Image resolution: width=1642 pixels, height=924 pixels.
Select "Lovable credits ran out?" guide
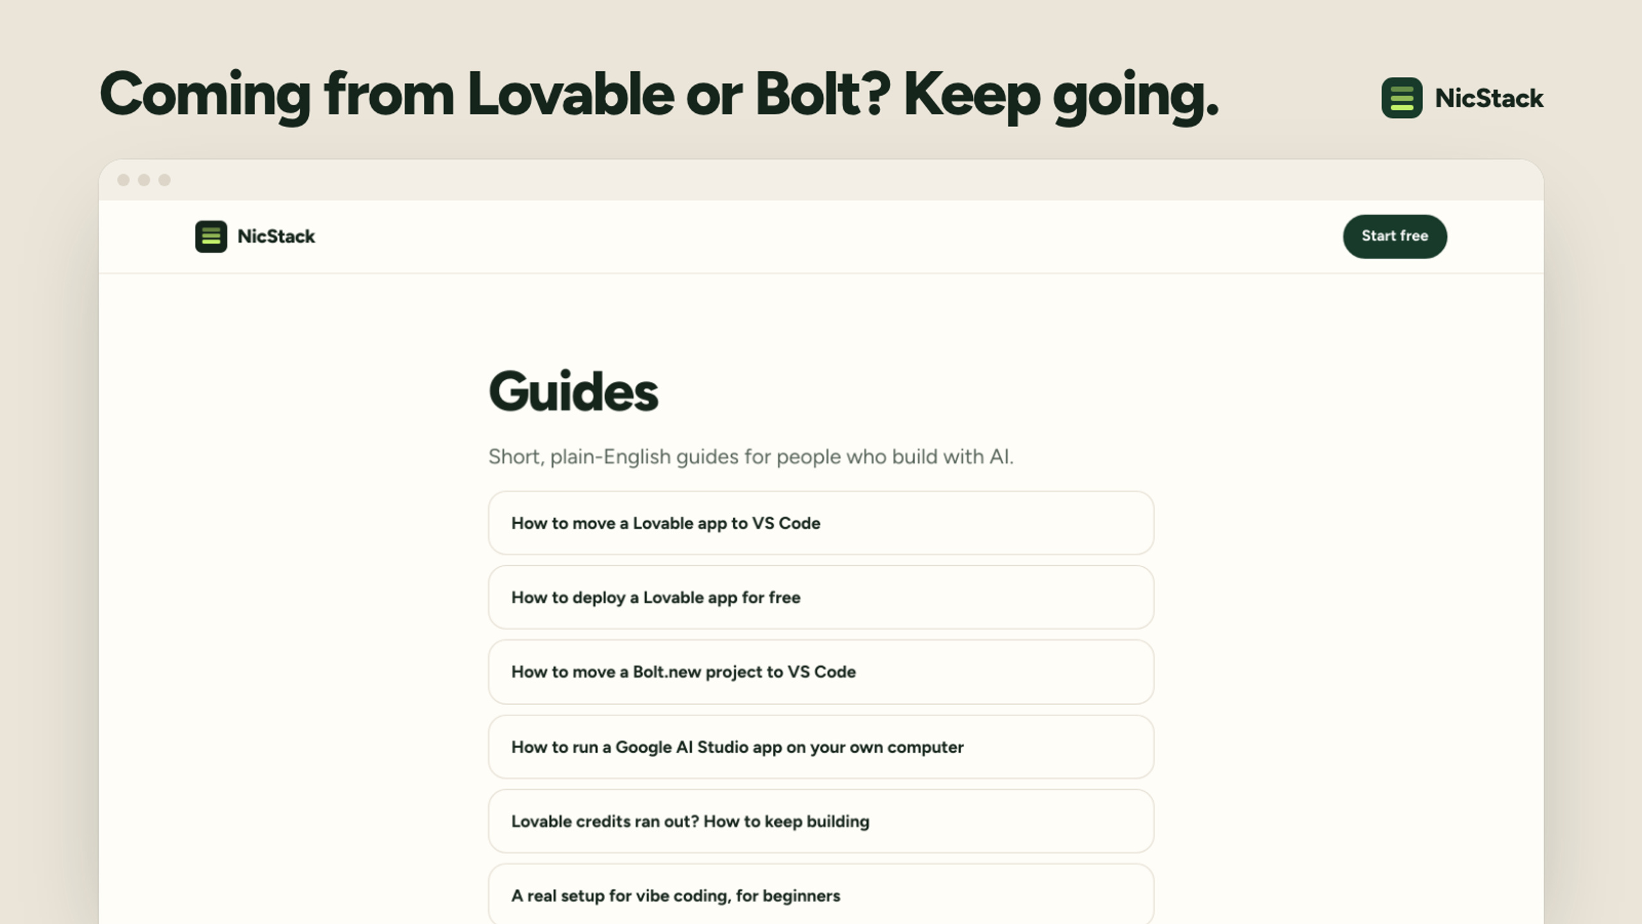[x=821, y=821]
